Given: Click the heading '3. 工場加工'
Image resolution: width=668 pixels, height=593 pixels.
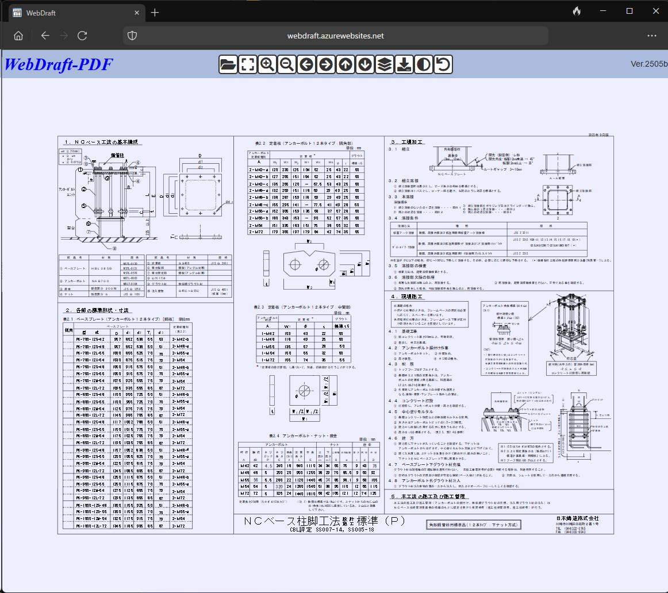Looking at the screenshot, I should click(407, 142).
